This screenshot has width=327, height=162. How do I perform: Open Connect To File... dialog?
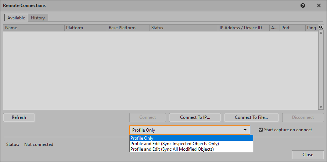pyautogui.click(x=251, y=117)
